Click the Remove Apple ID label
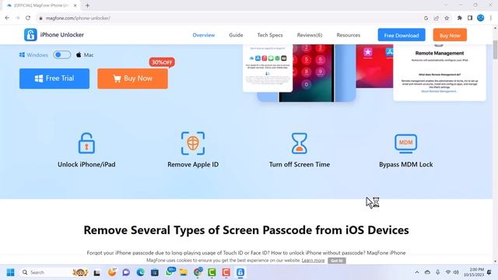 193,164
